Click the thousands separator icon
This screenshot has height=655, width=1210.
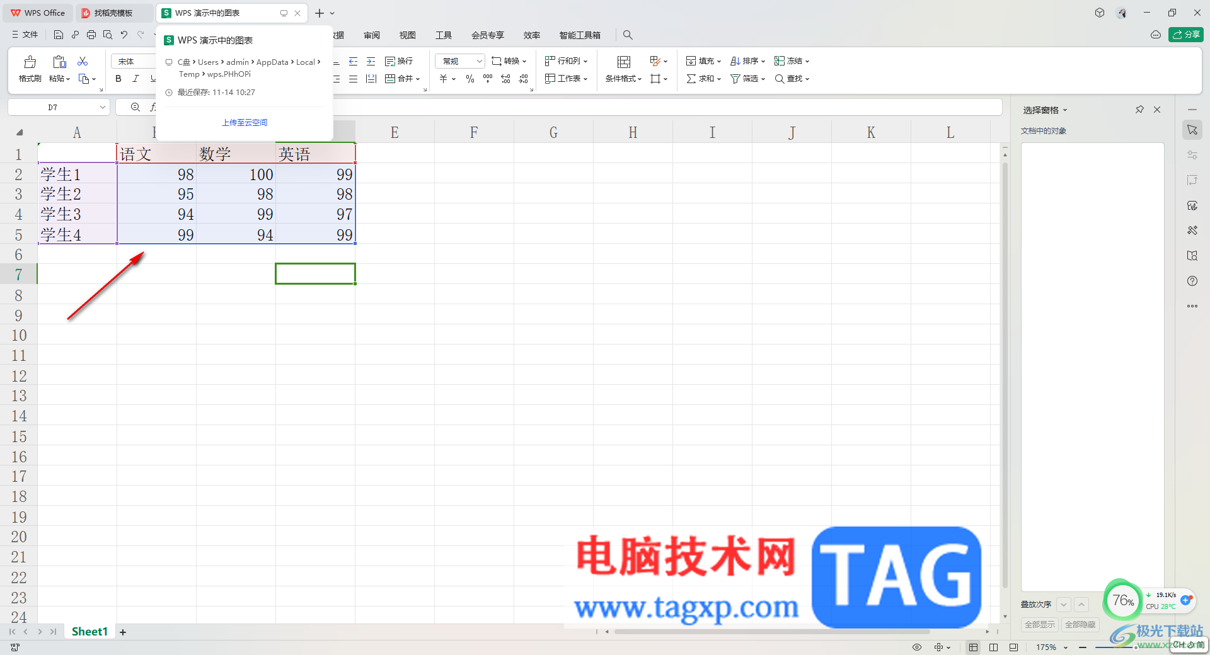coord(488,79)
